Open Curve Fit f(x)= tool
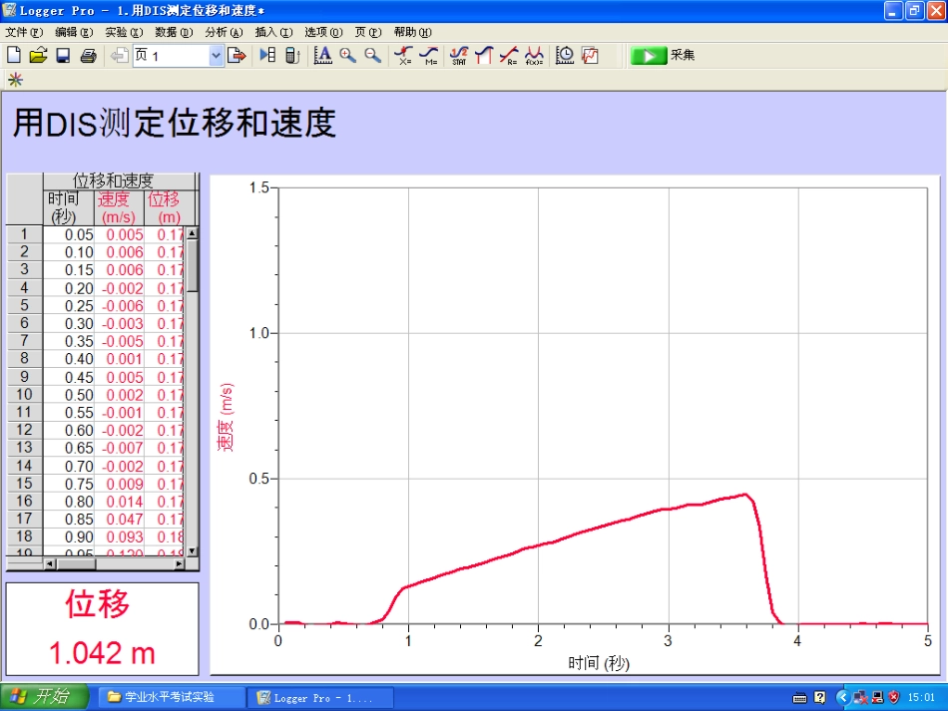The image size is (948, 711). (x=535, y=56)
